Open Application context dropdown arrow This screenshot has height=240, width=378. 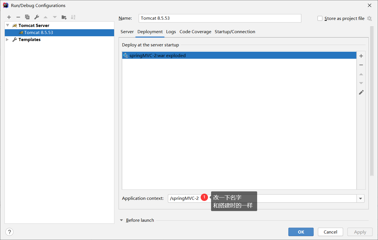coord(361,198)
